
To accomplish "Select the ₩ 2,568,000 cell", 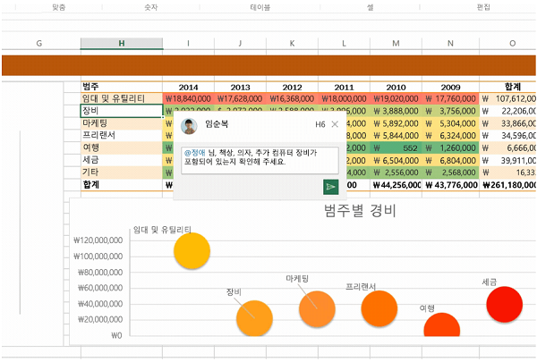I will (450, 173).
